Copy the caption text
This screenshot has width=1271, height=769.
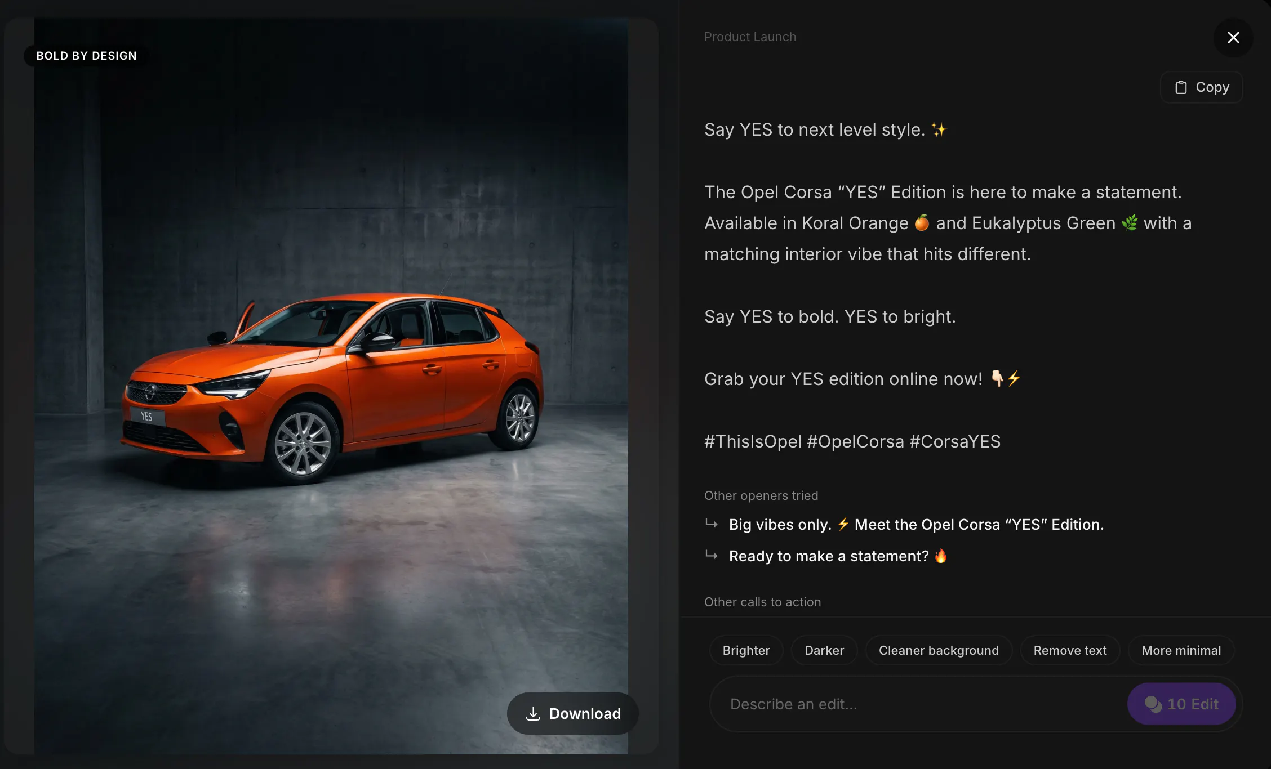(1202, 87)
